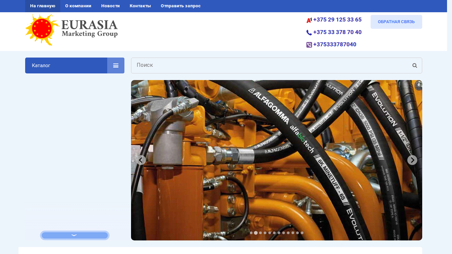The width and height of the screenshot is (452, 254).
Task: Go to the О компании page
Action: (x=78, y=6)
